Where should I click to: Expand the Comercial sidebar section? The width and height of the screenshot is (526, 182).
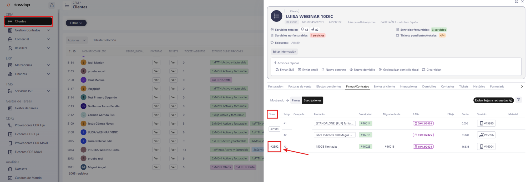point(48,39)
